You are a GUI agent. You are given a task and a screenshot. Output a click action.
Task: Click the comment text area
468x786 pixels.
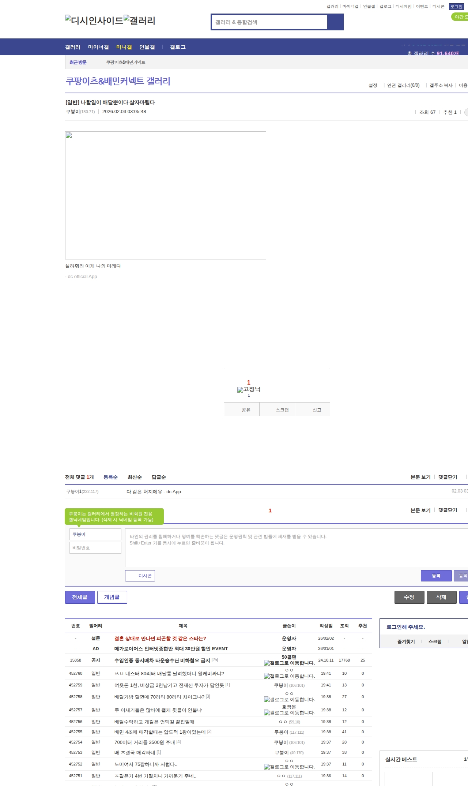(297, 548)
